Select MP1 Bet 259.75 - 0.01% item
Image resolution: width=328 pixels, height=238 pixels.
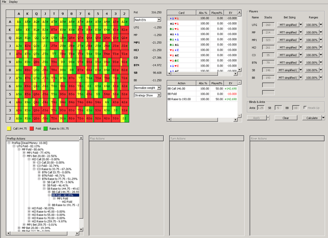click(42, 224)
